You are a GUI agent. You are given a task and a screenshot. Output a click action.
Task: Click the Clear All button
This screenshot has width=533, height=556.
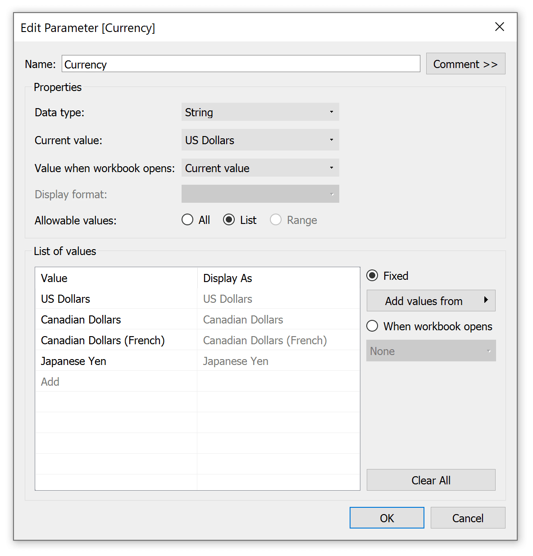[431, 480]
